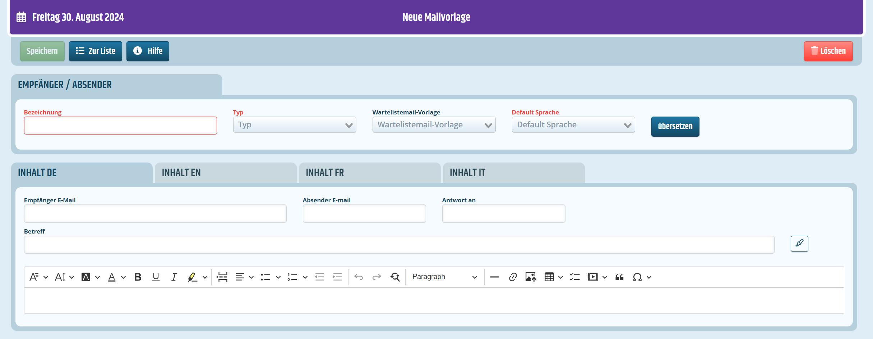The image size is (873, 339).
Task: Insert a link
Action: (513, 277)
